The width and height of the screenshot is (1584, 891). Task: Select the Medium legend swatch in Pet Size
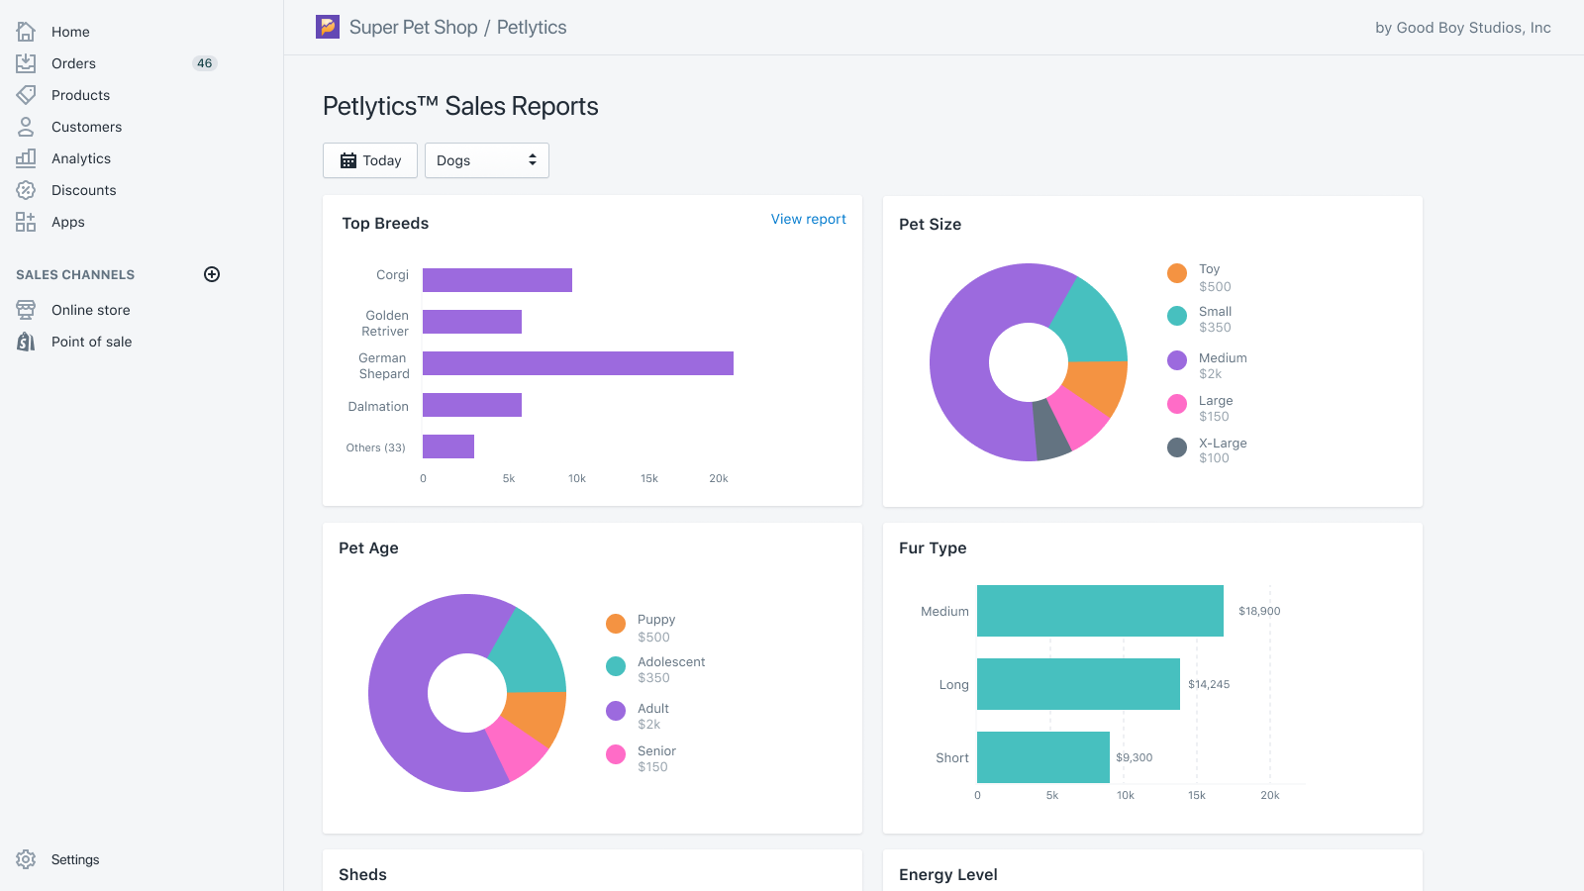pyautogui.click(x=1177, y=362)
